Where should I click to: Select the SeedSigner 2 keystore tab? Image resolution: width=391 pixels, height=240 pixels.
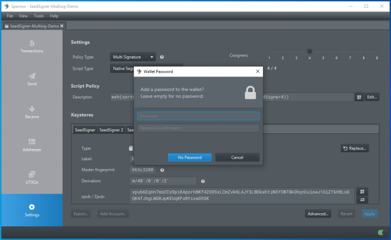111,130
